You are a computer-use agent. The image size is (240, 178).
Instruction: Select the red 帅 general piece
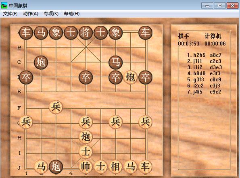86,167
